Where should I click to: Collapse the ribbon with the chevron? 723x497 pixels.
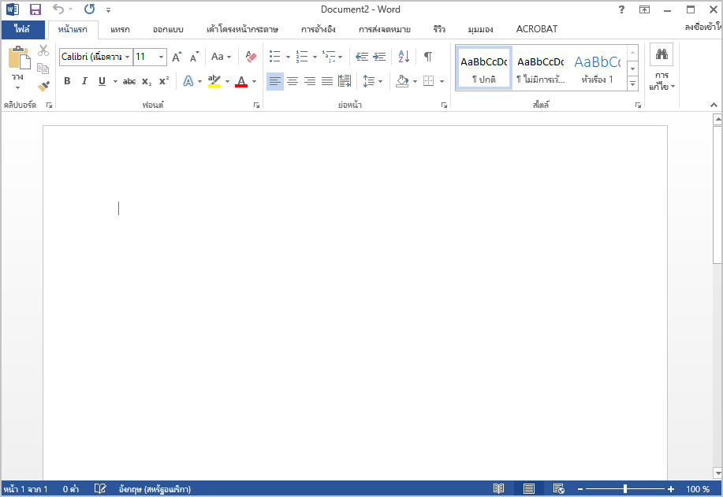point(714,105)
